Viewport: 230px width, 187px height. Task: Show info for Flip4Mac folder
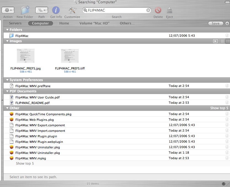(x=227, y=36)
